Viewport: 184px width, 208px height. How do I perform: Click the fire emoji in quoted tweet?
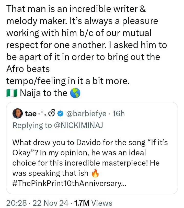94,174
